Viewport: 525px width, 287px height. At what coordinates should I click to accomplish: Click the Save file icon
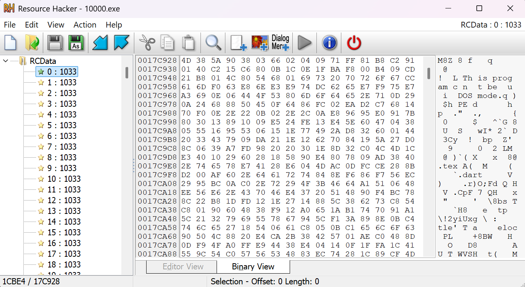(x=55, y=43)
